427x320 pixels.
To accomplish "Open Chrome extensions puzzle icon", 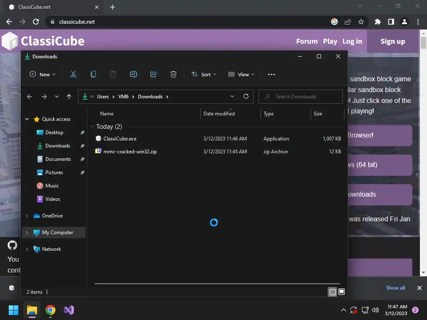I will (378, 22).
